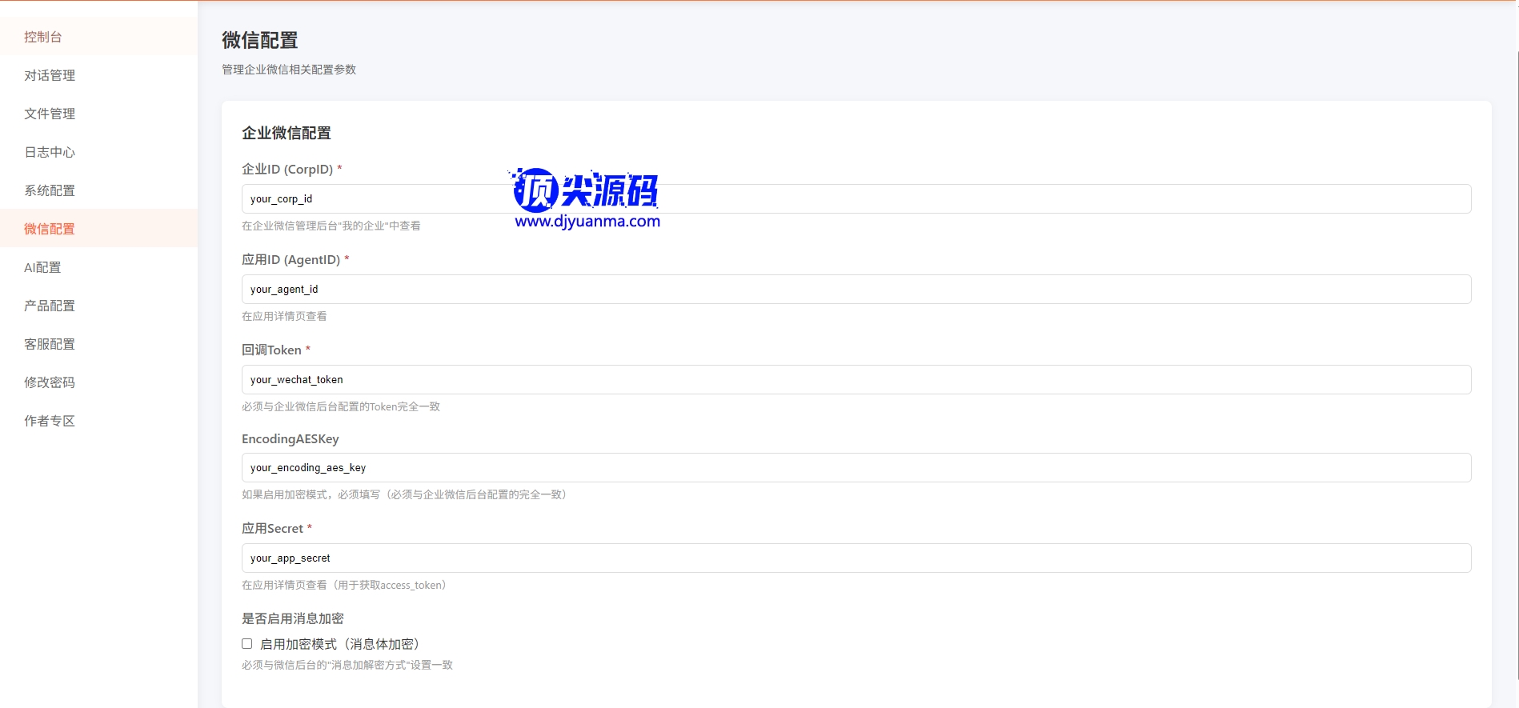Open the 作者专区 sidebar item
The image size is (1519, 708).
click(50, 421)
